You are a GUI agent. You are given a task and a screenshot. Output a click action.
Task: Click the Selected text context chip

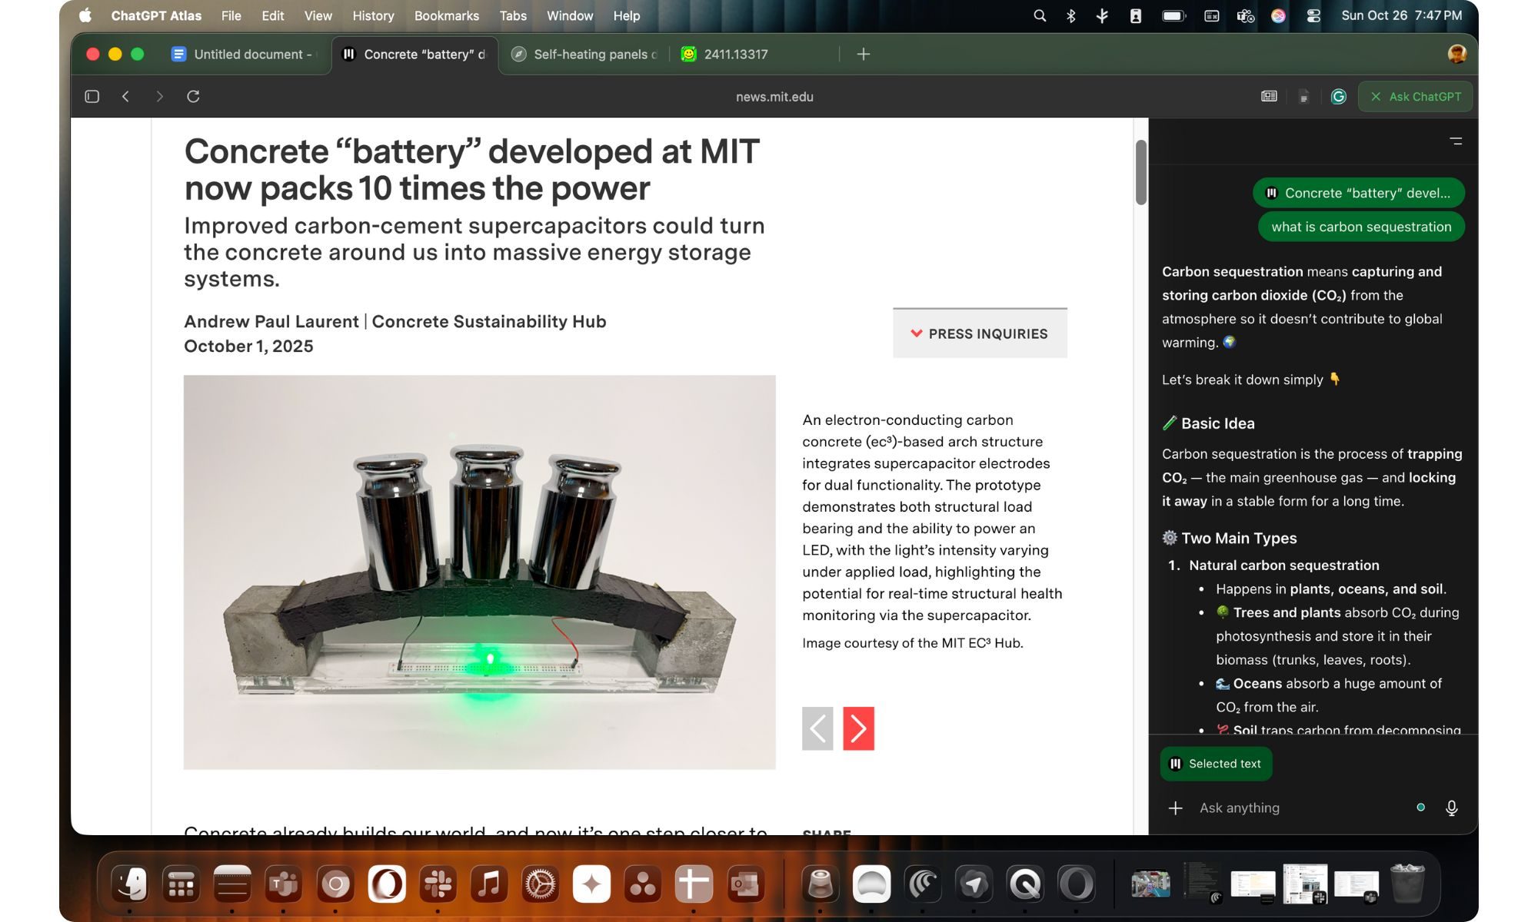point(1216,764)
